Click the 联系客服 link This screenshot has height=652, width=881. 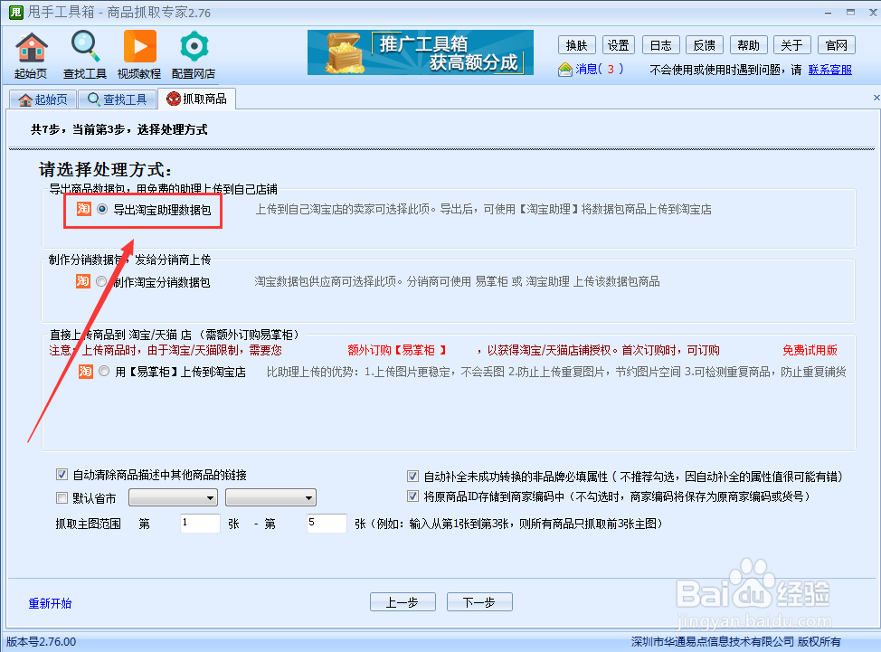[x=829, y=70]
